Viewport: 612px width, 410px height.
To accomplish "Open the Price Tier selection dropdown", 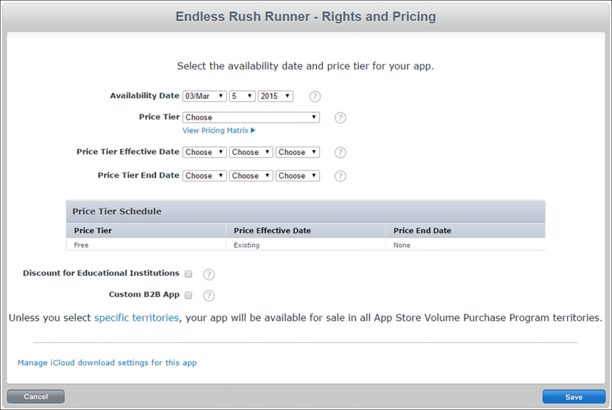I will [251, 117].
